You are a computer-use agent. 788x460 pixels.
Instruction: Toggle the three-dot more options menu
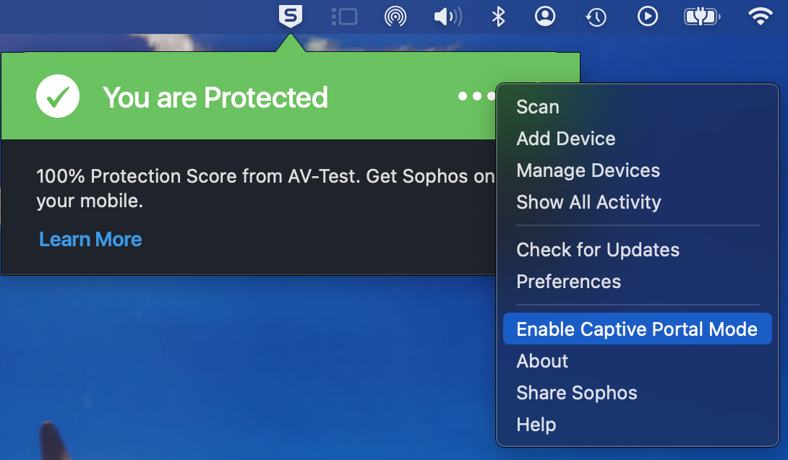pos(476,96)
